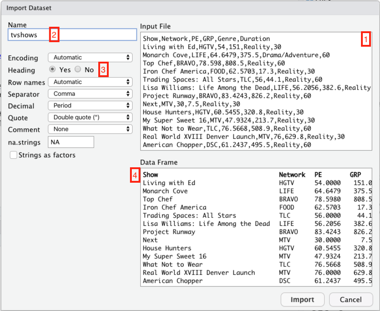Image resolution: width=380 pixels, height=311 pixels.
Task: Open the Separator dropdown set to Comma
Action: tap(90, 94)
